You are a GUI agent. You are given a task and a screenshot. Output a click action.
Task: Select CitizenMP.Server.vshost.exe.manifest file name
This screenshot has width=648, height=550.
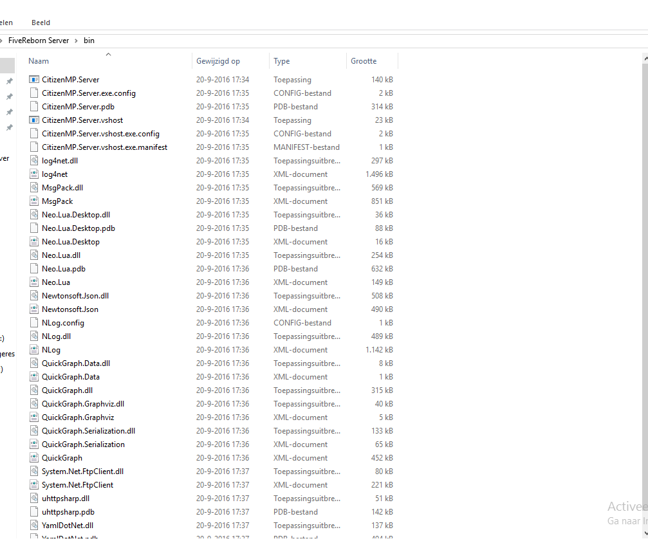104,147
